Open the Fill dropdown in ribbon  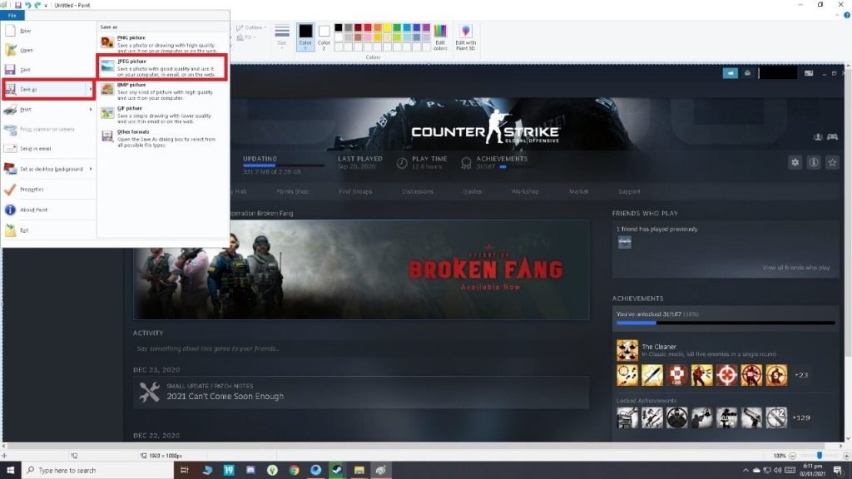click(x=246, y=37)
